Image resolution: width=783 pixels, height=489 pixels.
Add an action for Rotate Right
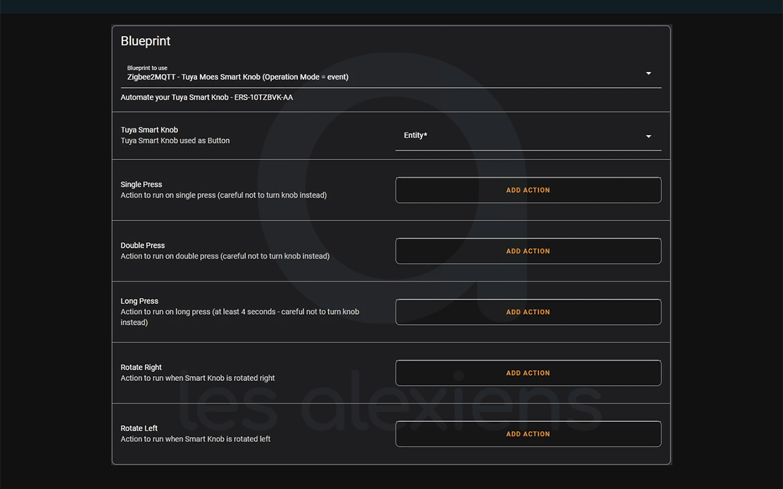[x=528, y=373]
